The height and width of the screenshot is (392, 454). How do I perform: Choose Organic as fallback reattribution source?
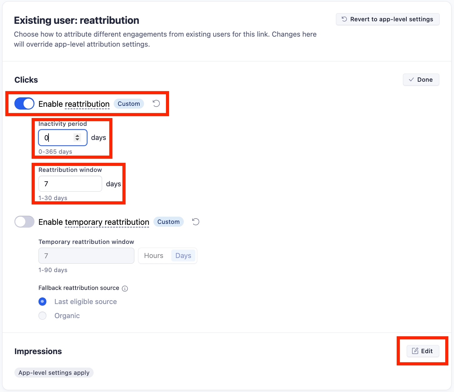coord(43,316)
